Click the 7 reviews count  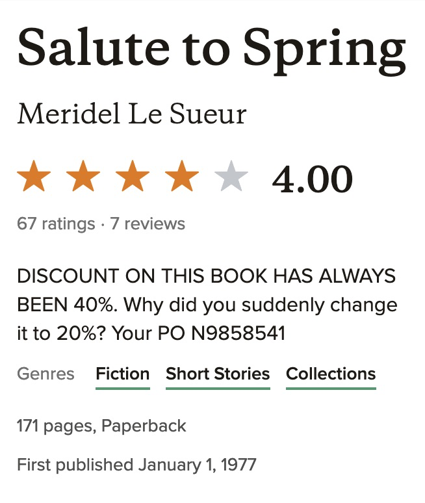point(148,224)
